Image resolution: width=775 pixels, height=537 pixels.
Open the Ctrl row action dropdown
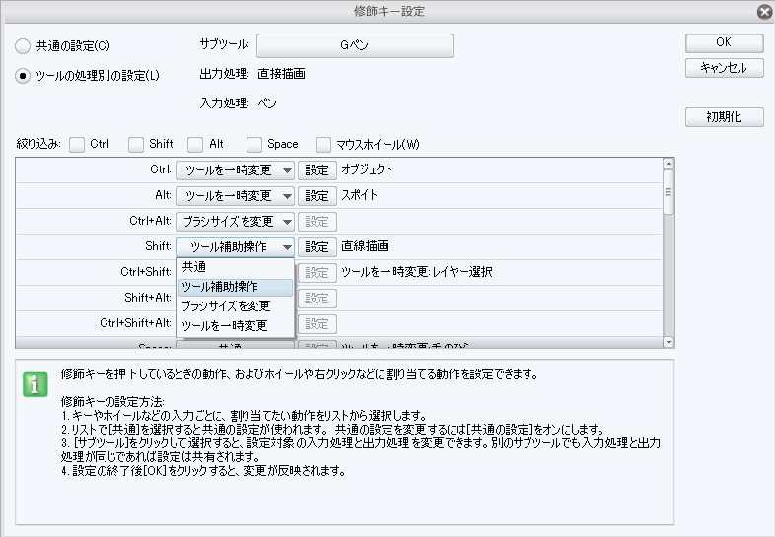pyautogui.click(x=236, y=170)
